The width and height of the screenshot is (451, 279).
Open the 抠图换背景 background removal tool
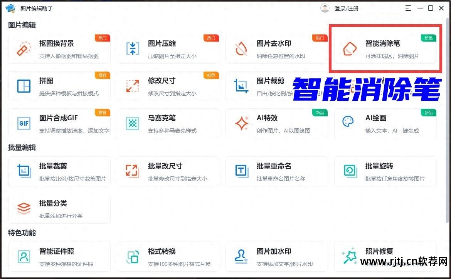pyautogui.click(x=60, y=48)
